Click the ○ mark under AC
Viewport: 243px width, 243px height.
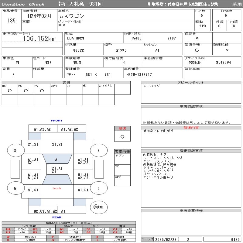(10, 91)
